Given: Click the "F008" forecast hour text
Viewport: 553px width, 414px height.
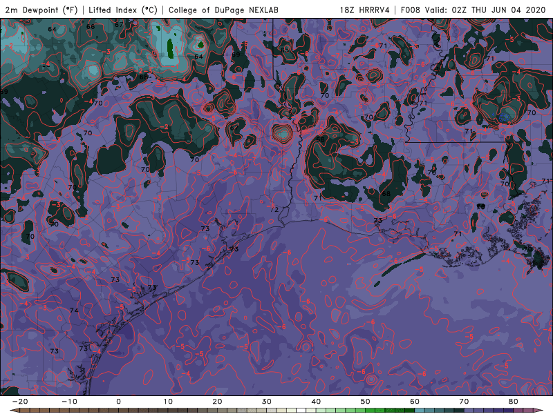Looking at the screenshot, I should 411,10.
